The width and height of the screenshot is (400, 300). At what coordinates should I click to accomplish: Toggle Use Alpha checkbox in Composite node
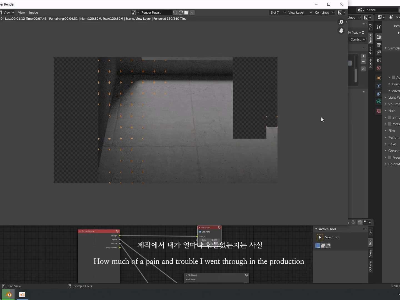click(x=200, y=232)
